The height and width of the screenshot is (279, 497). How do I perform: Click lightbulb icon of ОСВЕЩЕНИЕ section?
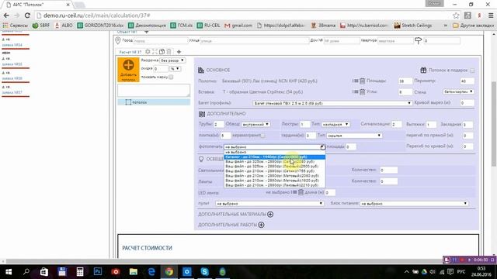click(201, 159)
